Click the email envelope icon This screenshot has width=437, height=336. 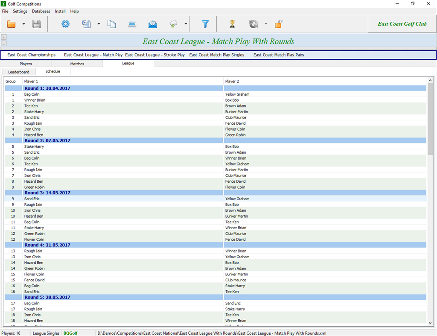(x=152, y=24)
